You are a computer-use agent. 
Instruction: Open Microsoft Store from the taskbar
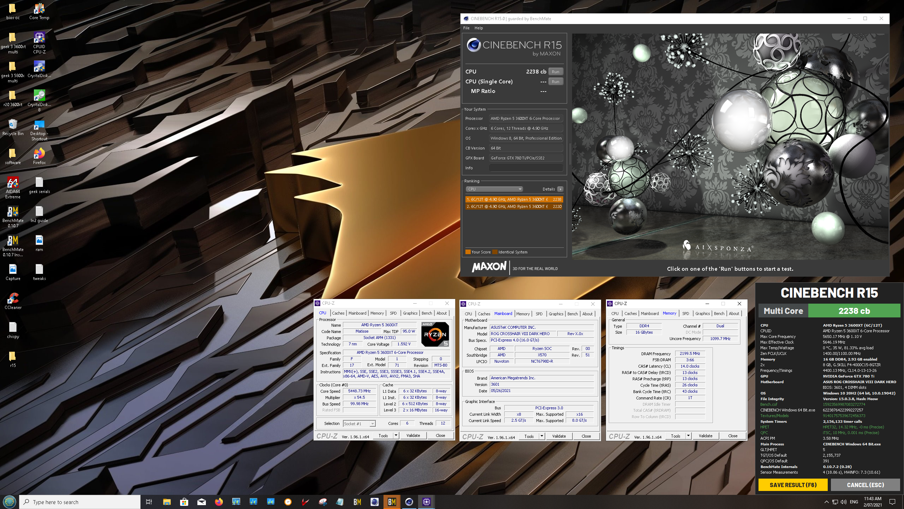point(184,502)
